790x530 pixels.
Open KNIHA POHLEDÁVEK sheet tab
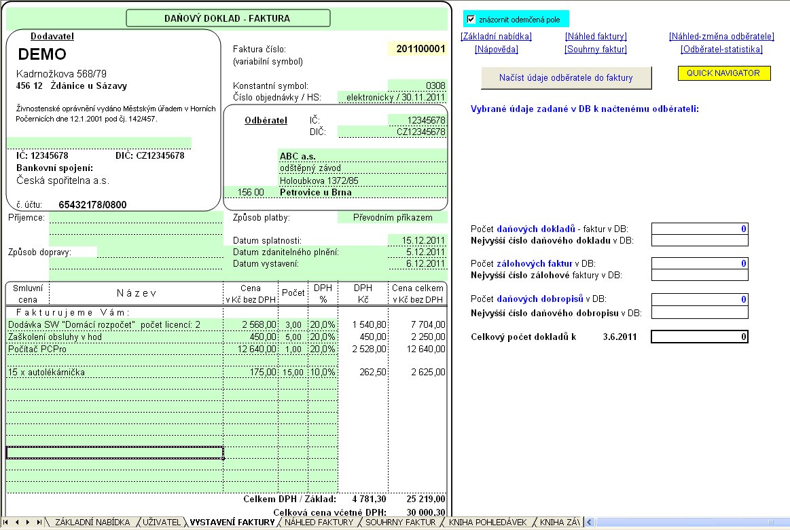point(488,523)
